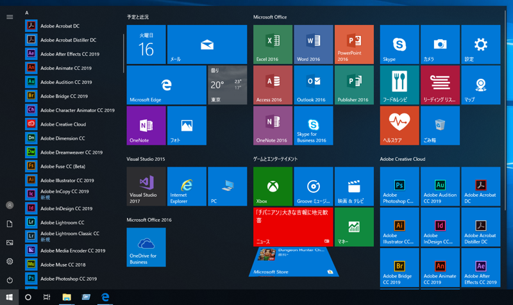
Task: Open Task View on the taskbar
Action: [47, 297]
